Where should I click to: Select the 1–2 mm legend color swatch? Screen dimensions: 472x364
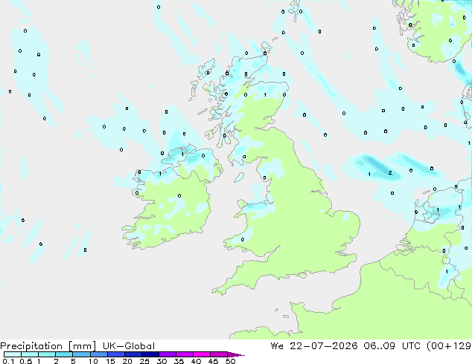[47, 354]
